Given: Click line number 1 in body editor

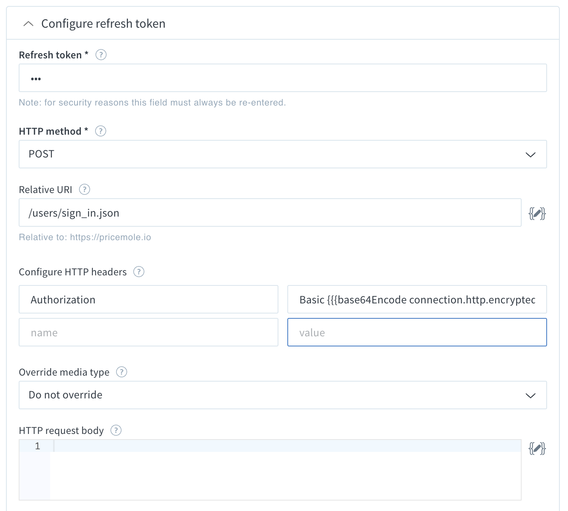Looking at the screenshot, I should pos(37,446).
